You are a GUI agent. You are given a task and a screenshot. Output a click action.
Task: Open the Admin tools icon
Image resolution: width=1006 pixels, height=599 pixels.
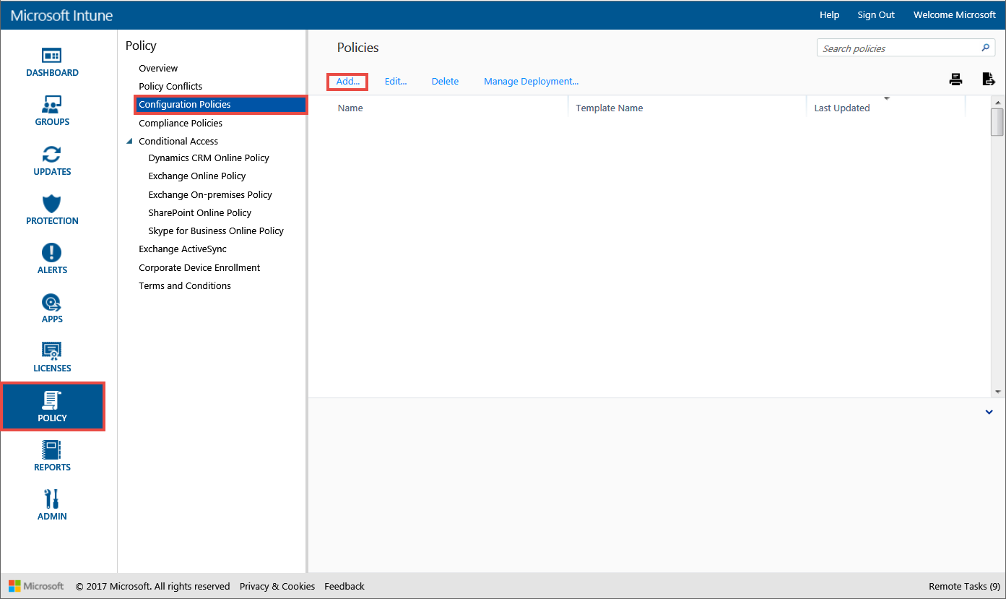[x=52, y=499]
